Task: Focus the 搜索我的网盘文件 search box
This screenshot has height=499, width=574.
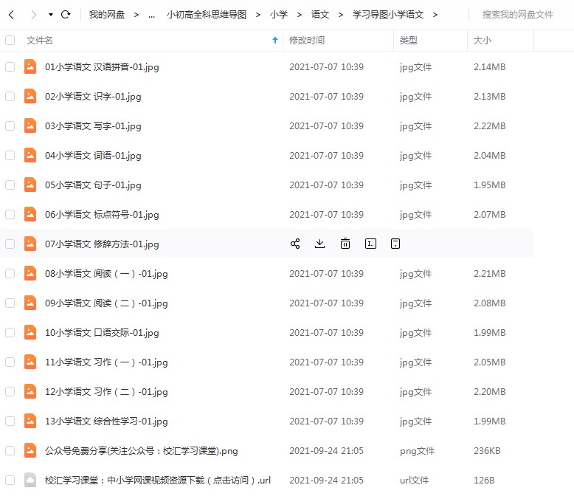Action: click(518, 15)
